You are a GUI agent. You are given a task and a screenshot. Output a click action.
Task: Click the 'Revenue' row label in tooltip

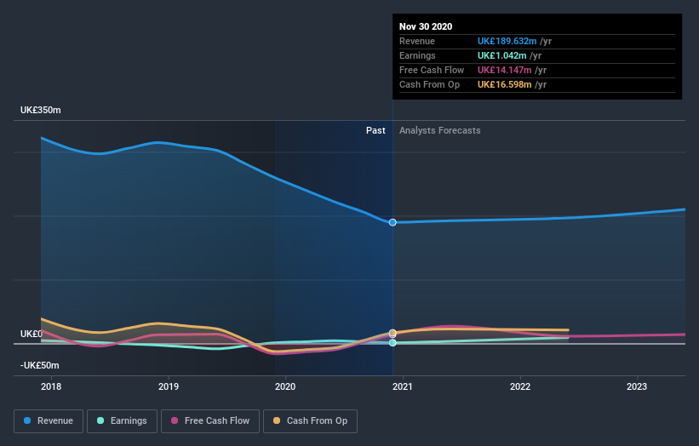pyautogui.click(x=417, y=41)
